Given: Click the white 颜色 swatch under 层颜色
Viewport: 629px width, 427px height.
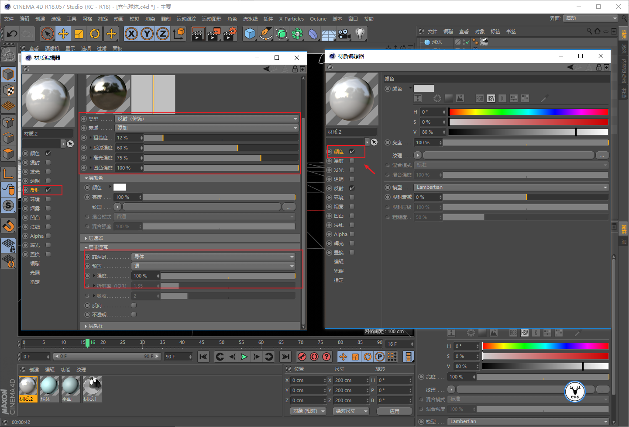Looking at the screenshot, I should pos(120,187).
